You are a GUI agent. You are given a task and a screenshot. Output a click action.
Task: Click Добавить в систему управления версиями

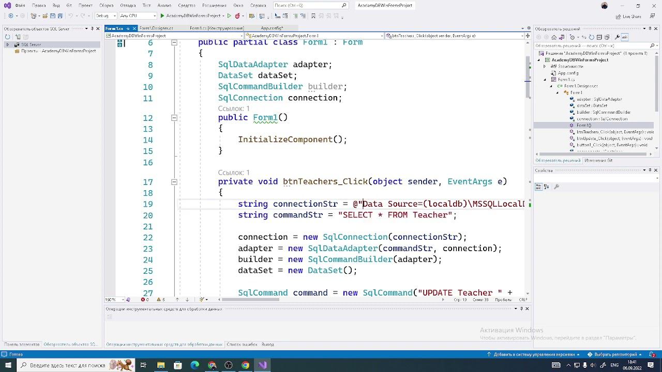click(x=534, y=355)
